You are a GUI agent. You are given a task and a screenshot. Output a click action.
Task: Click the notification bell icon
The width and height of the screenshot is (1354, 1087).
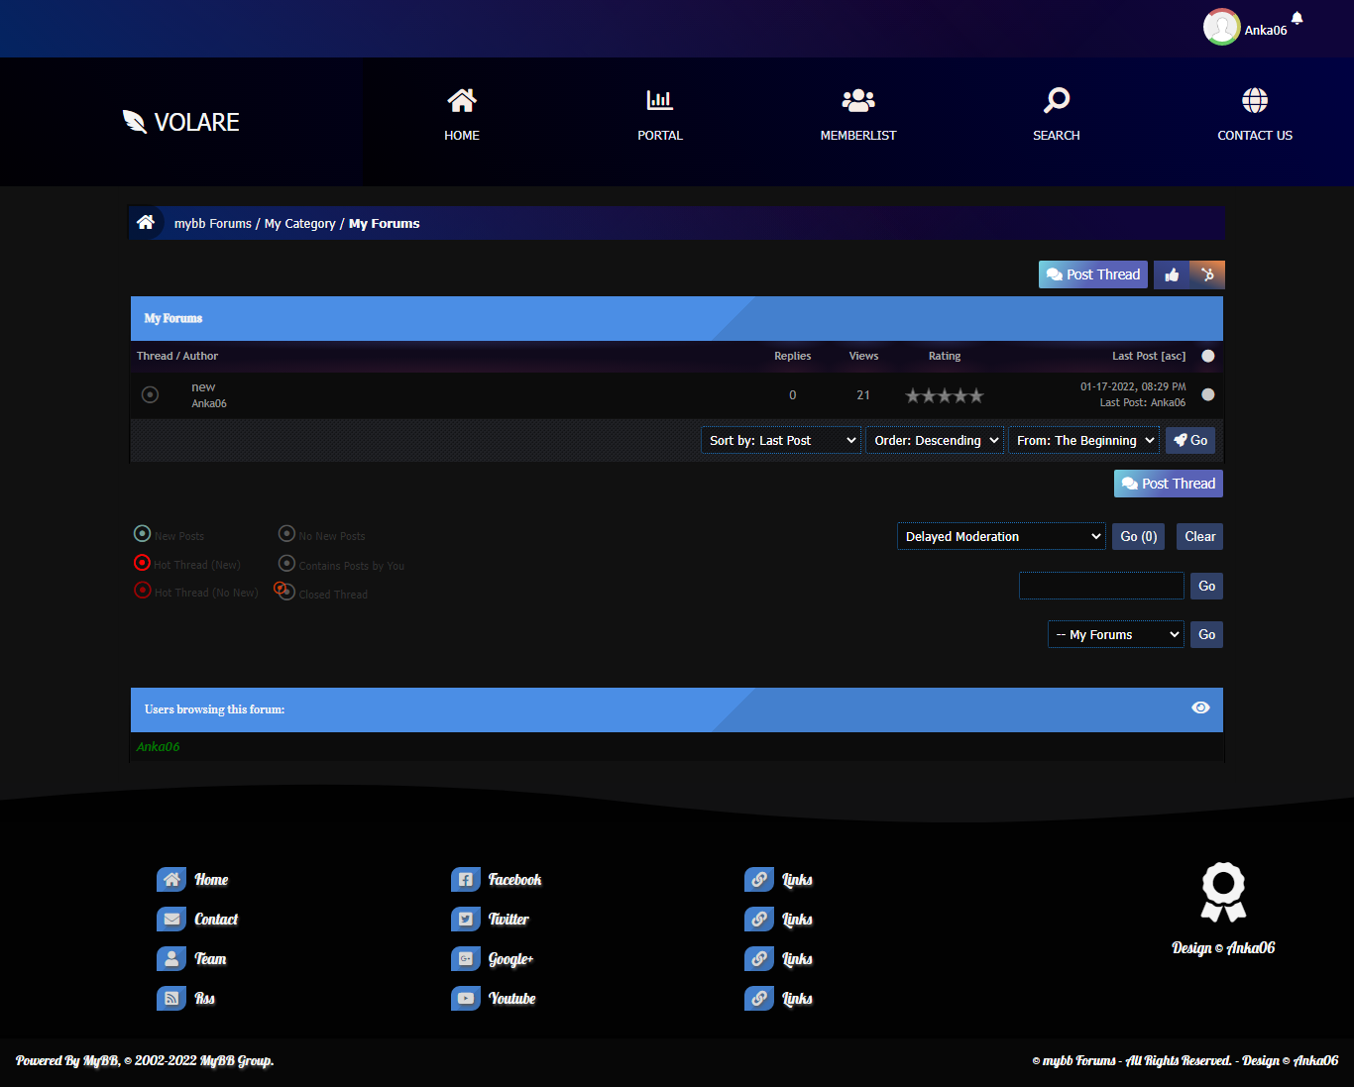tap(1297, 18)
